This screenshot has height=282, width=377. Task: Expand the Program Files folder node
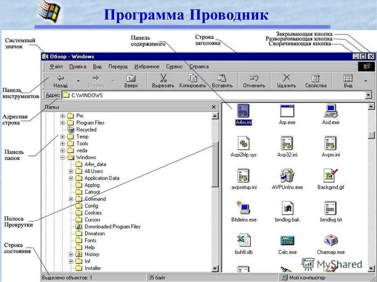62,123
